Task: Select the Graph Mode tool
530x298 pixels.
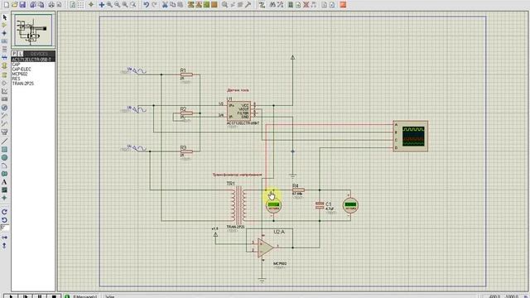Action: 4,91
